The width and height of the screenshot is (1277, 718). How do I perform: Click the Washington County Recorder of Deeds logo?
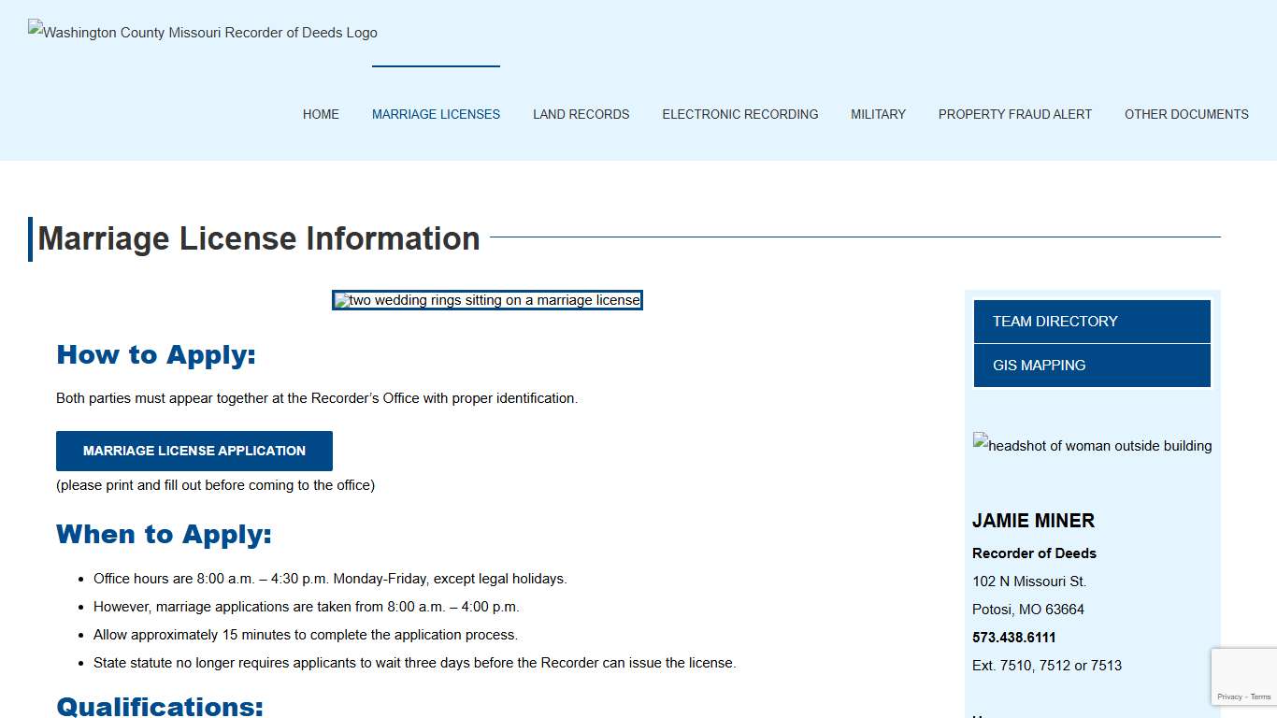click(x=202, y=32)
